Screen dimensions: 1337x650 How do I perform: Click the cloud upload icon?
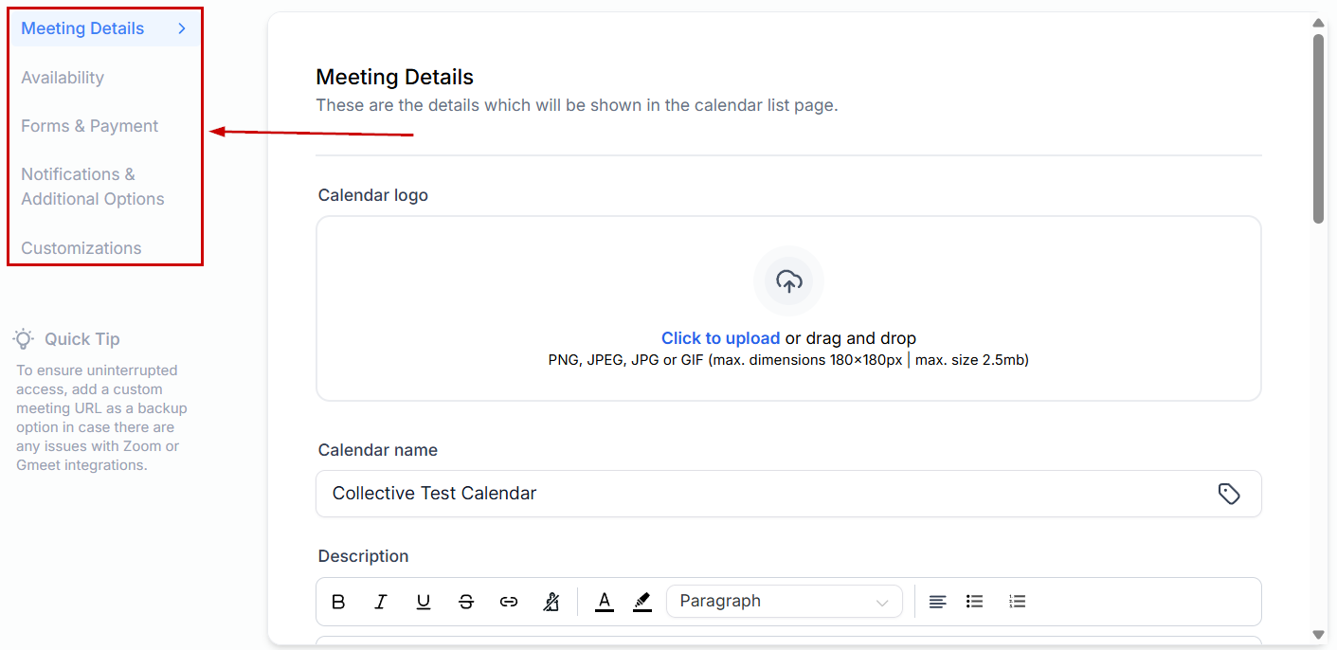[788, 280]
